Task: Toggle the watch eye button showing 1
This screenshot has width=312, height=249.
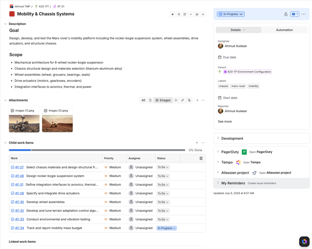Action: [294, 14]
